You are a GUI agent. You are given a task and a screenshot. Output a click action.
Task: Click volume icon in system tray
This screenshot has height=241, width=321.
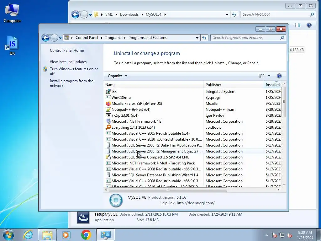pos(289,235)
